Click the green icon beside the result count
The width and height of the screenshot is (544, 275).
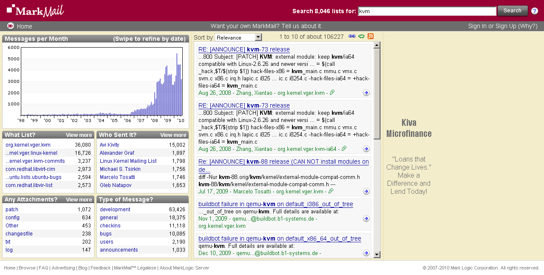[x=361, y=36]
